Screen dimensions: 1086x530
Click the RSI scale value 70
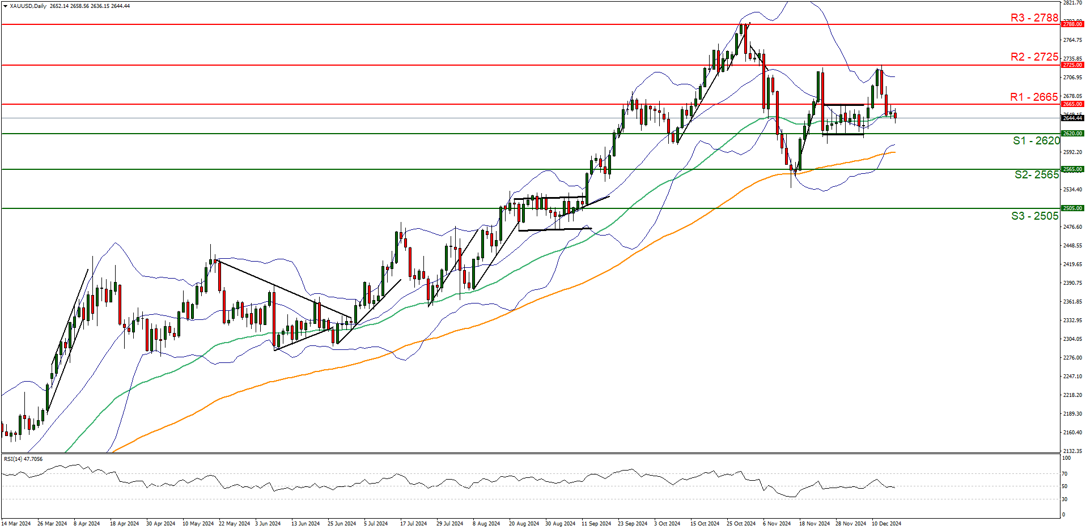[x=1065, y=474]
